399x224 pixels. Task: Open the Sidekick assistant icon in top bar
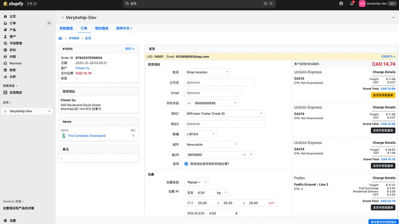point(341,3)
